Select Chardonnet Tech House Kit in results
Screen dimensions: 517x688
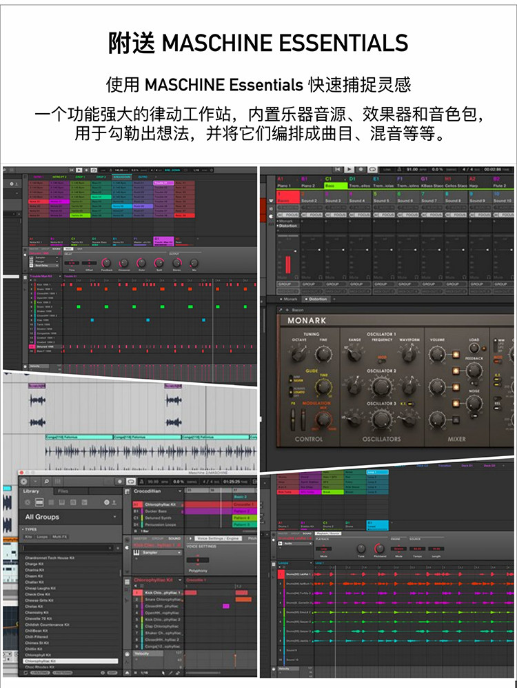click(x=50, y=558)
